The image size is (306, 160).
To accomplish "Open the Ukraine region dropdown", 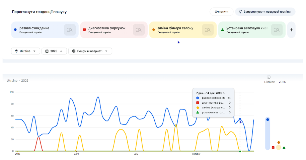I will pyautogui.click(x=25, y=51).
